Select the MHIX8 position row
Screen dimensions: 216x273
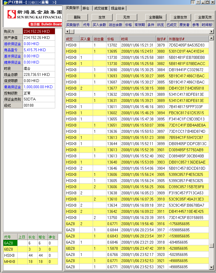point(31,262)
